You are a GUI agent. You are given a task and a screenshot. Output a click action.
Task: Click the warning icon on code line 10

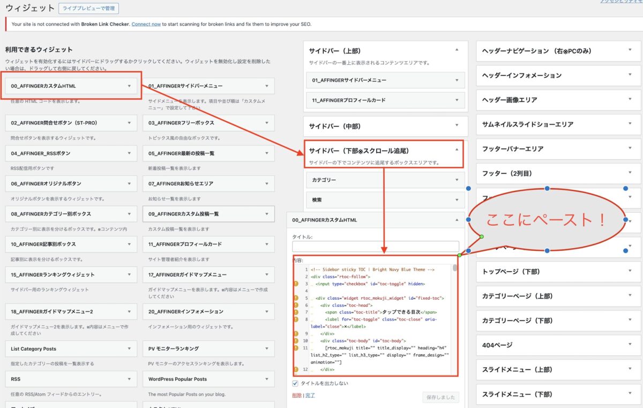(x=295, y=340)
